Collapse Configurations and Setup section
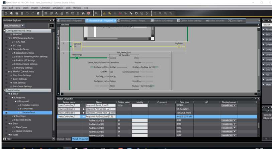Image resolution: width=272 pixels, height=149 pixels. pos(4,31)
